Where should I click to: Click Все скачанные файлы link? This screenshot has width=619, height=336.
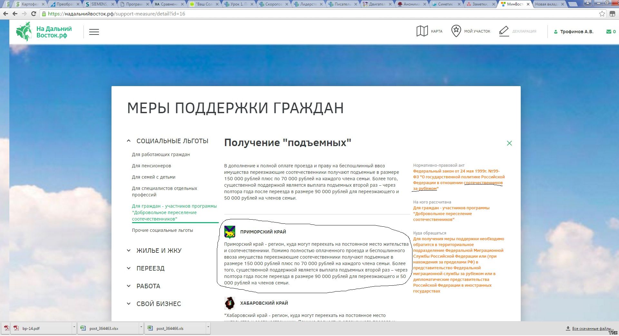[x=592, y=329]
